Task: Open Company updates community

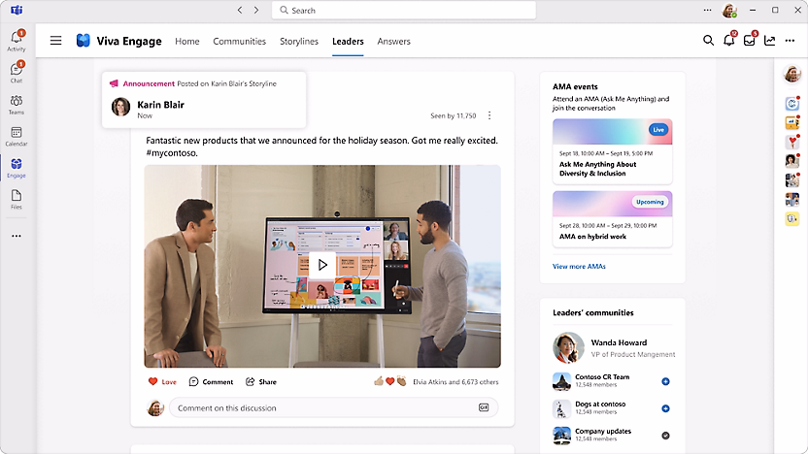Action: (x=603, y=432)
